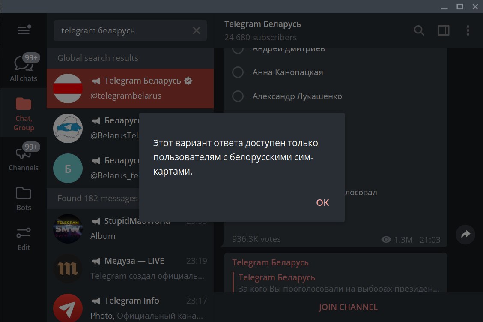The height and width of the screenshot is (322, 483).
Task: Open the main hamburger menu
Action: 24,30
